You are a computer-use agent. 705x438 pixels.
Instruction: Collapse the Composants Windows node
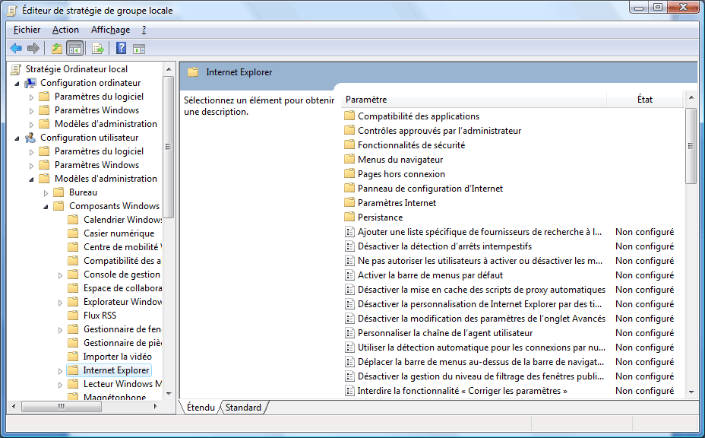coord(46,207)
